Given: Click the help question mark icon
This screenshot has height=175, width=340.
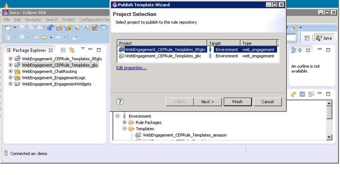Looking at the screenshot, I should [120, 101].
